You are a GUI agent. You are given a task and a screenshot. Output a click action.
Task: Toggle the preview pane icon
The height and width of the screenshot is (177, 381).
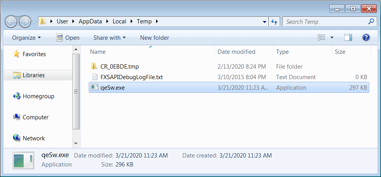[348, 37]
